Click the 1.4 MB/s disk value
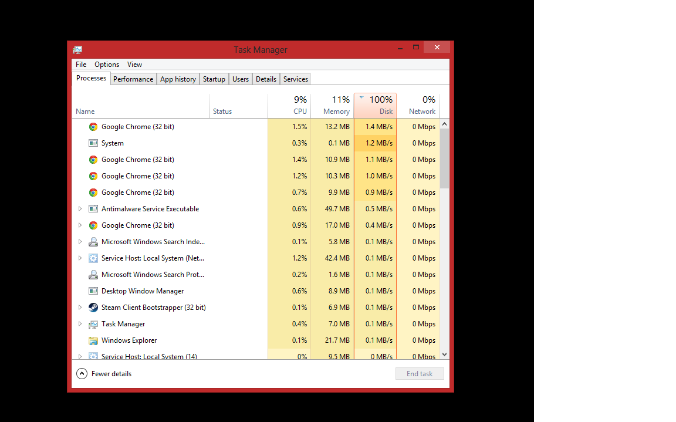 tap(379, 127)
